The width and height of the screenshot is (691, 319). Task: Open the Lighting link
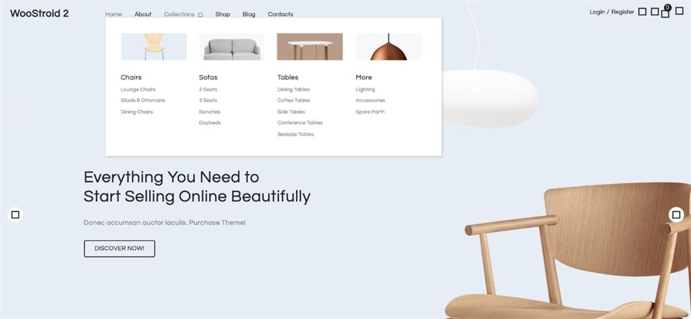[365, 90]
